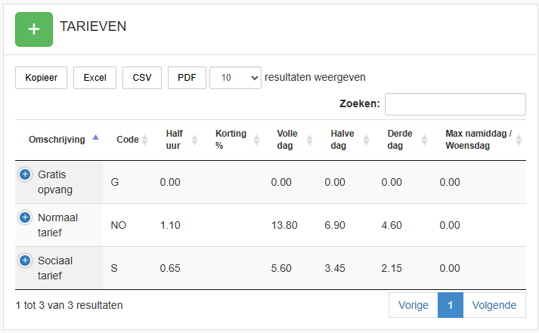Sort table by Korting % column
The width and height of the screenshot is (539, 333).
coord(237,140)
